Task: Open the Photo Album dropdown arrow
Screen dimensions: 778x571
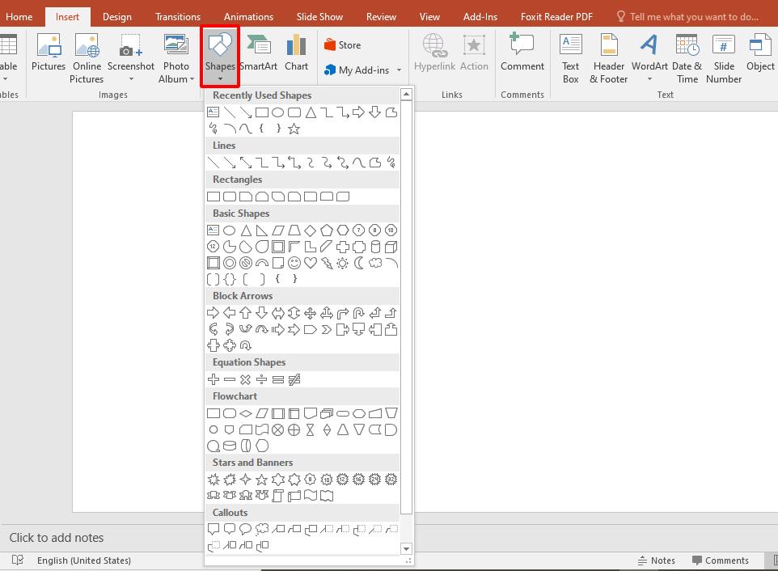Action: [194, 79]
